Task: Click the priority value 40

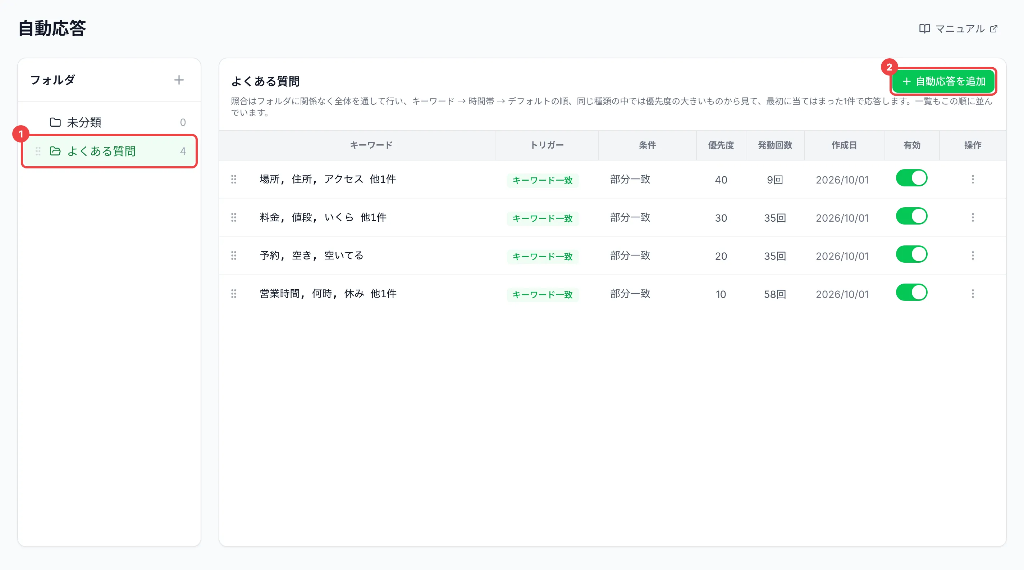Action: point(721,180)
